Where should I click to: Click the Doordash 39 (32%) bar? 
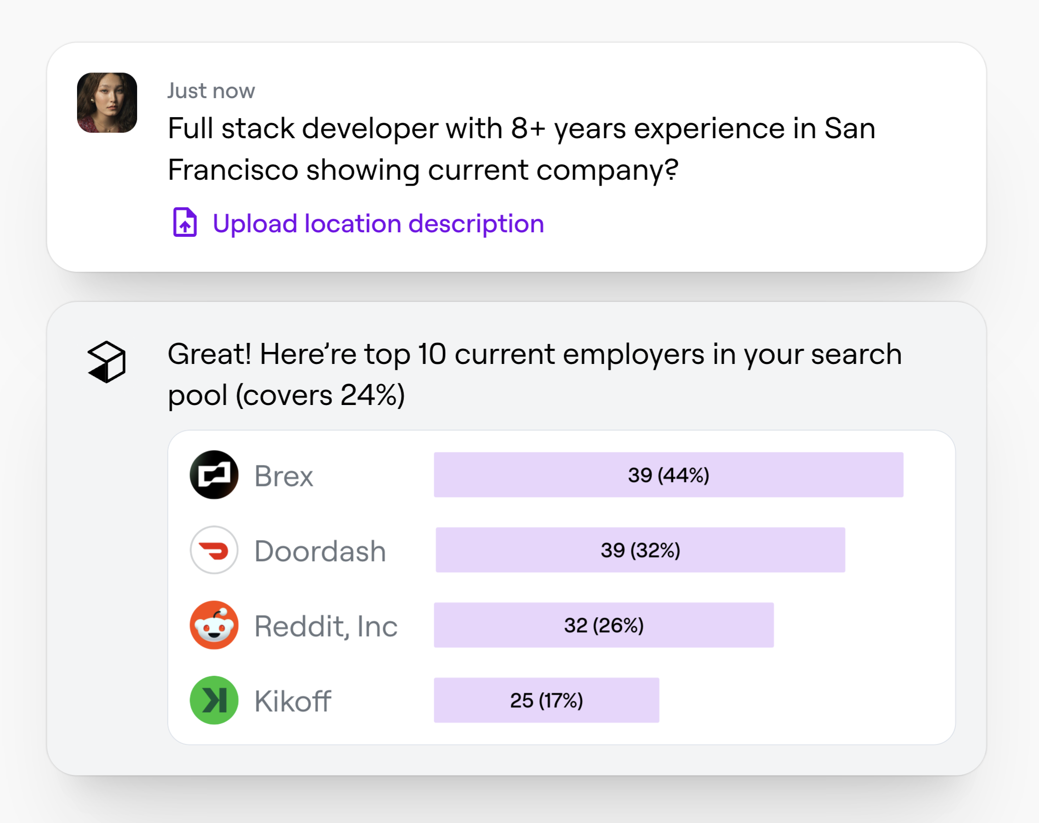(x=640, y=550)
